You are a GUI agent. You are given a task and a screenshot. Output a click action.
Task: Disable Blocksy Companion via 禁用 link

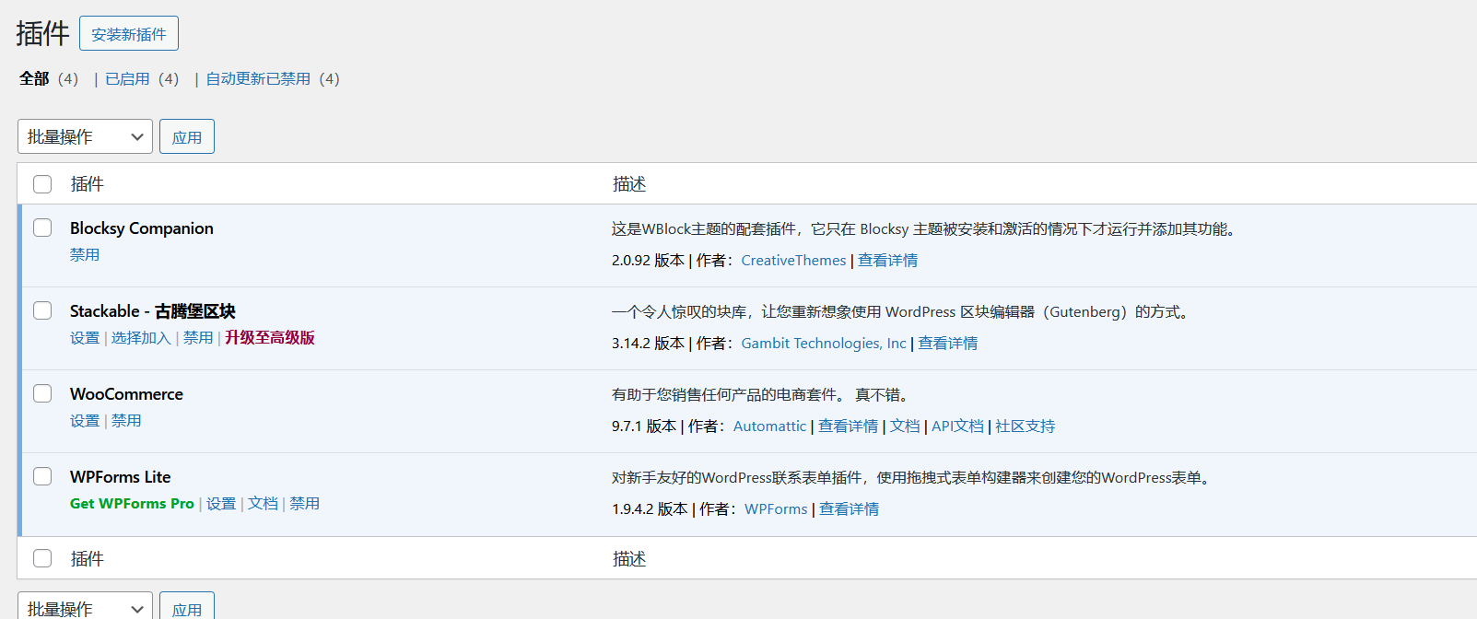click(85, 255)
